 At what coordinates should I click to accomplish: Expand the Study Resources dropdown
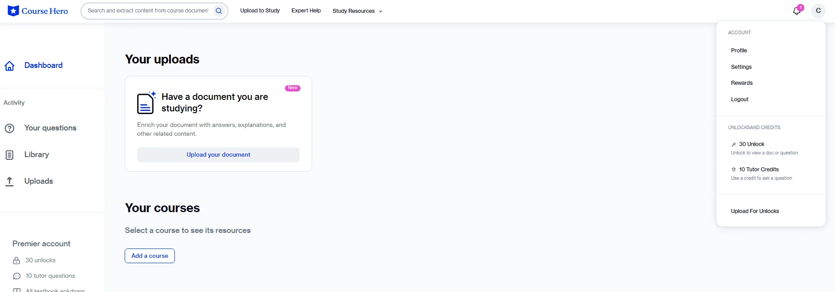(x=357, y=11)
